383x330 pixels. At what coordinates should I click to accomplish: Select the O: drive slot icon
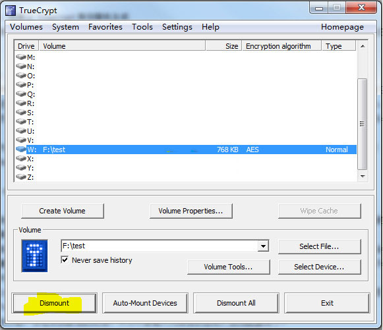[x=21, y=76]
